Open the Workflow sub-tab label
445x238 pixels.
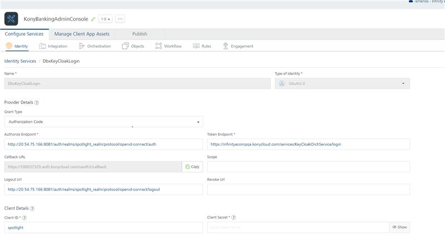click(173, 46)
